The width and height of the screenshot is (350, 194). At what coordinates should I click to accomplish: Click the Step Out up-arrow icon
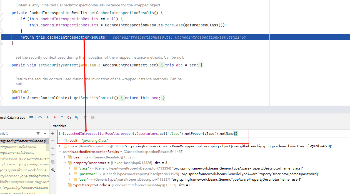point(62,118)
